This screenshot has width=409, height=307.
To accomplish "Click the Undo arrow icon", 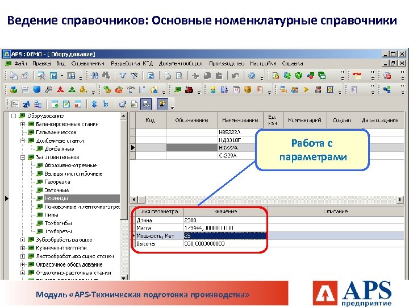I will click(x=235, y=76).
